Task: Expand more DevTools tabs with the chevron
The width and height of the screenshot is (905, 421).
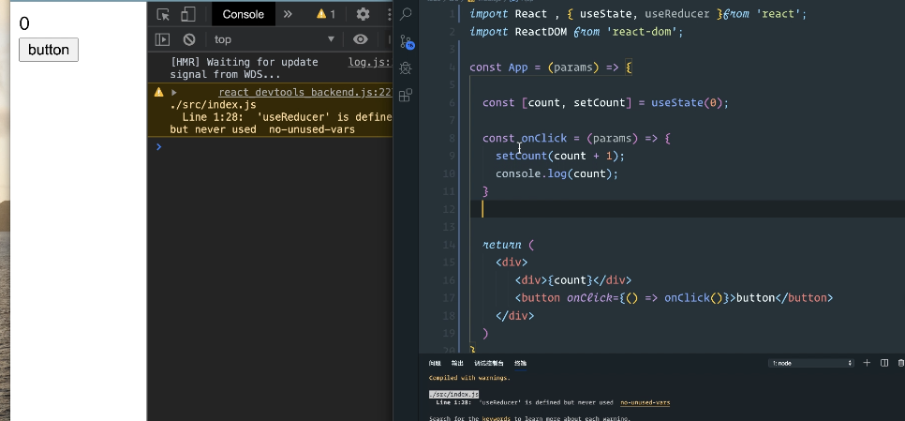Action: click(x=288, y=14)
